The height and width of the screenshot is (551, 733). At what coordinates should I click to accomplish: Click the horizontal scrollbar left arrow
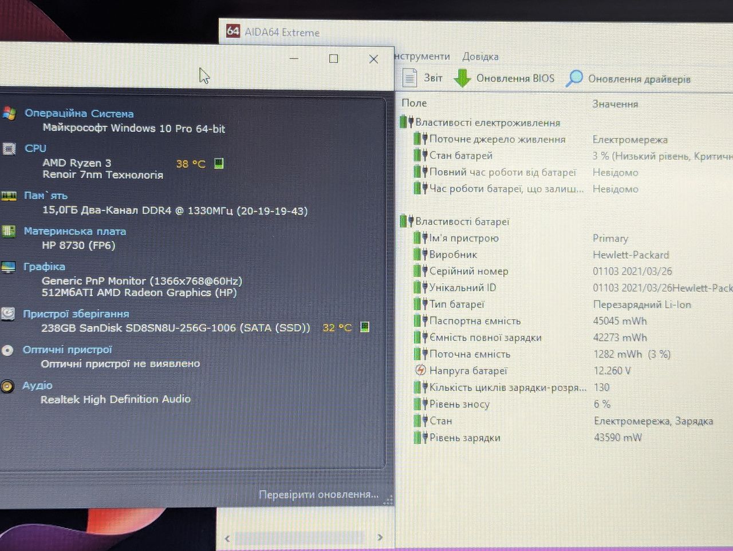tap(227, 538)
